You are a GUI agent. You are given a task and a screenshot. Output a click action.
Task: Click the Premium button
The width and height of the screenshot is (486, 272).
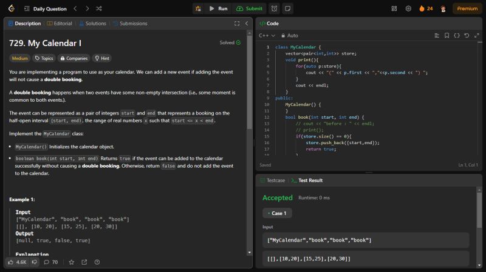pyautogui.click(x=467, y=8)
